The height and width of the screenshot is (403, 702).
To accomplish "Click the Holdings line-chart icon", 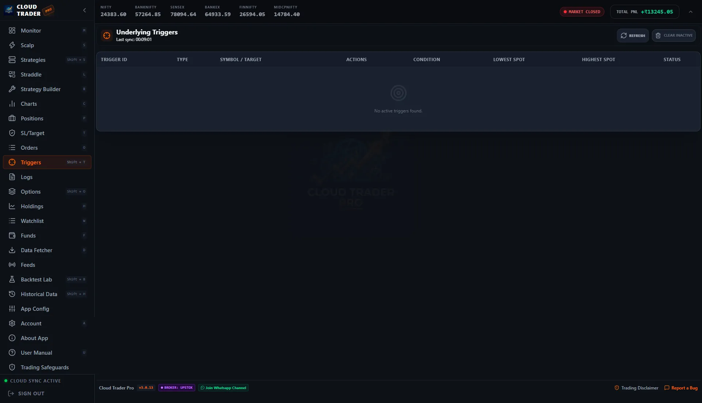I will point(12,206).
